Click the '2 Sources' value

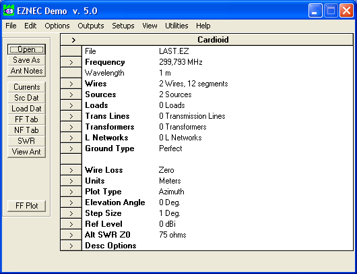tap(175, 94)
